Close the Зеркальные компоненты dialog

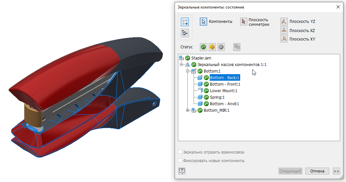(x=338, y=7)
